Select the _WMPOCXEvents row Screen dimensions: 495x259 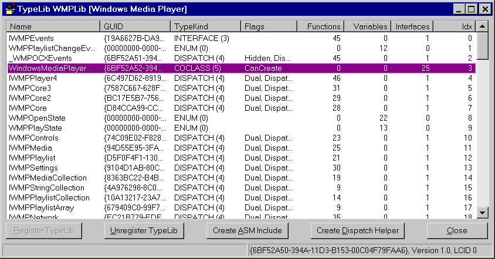tap(241, 59)
